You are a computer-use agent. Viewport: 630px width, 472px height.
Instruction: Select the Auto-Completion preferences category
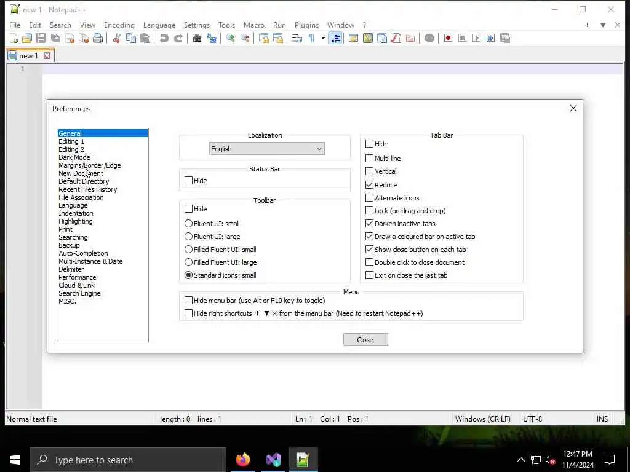83,253
